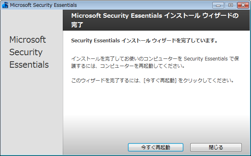
Task: Click 完了 on the header's second line
Action: coord(77,25)
